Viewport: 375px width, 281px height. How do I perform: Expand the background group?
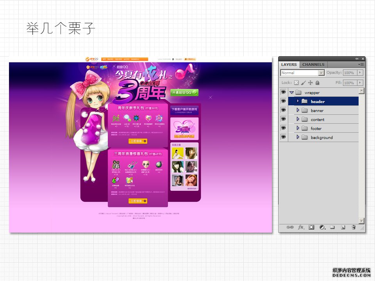298,137
